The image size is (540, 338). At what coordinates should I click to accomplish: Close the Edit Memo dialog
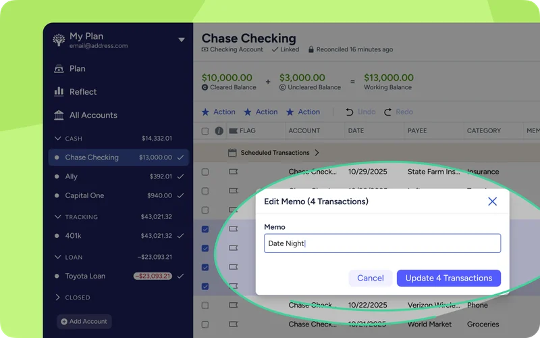click(493, 201)
